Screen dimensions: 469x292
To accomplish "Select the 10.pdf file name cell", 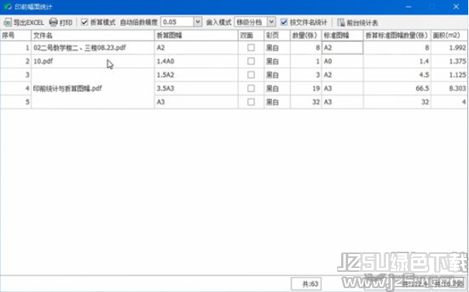I will click(x=93, y=61).
